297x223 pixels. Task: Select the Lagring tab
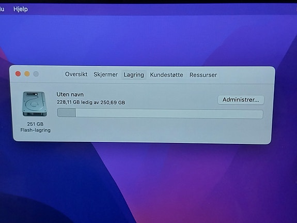click(134, 75)
